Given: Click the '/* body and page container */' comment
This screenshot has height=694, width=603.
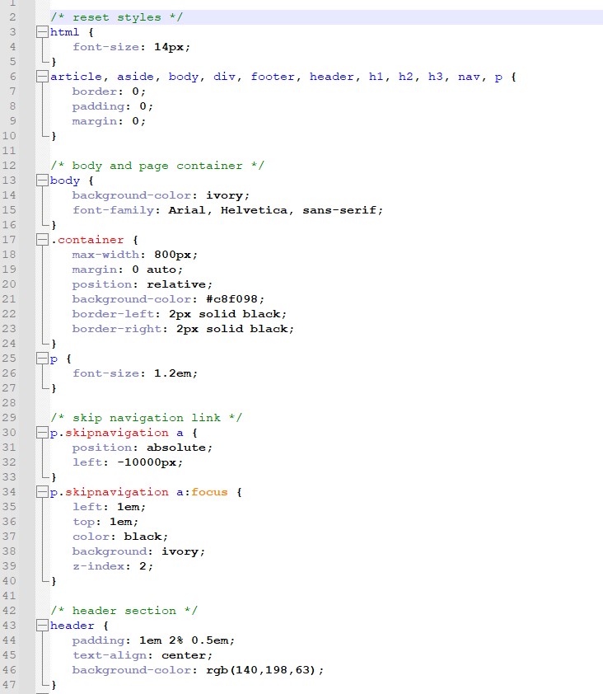Looking at the screenshot, I should tap(157, 166).
